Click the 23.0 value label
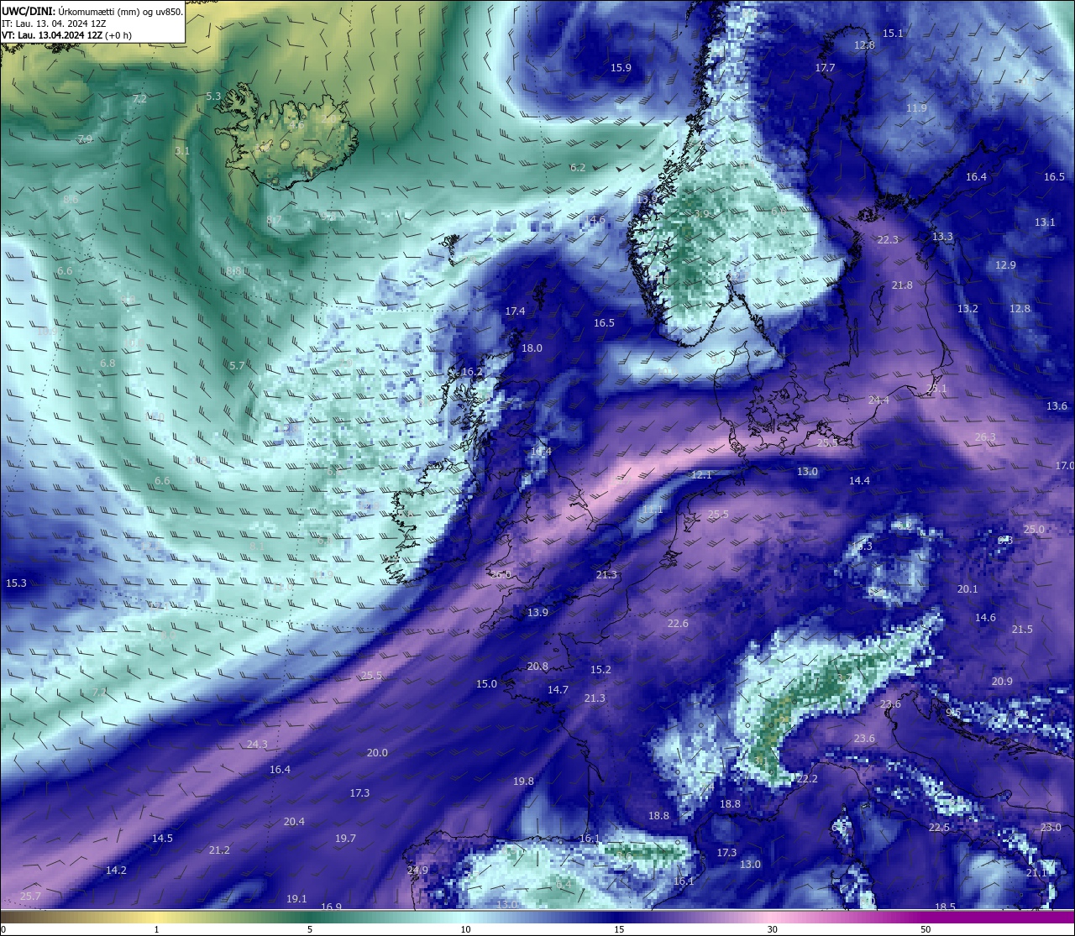The width and height of the screenshot is (1075, 936). point(1051,828)
